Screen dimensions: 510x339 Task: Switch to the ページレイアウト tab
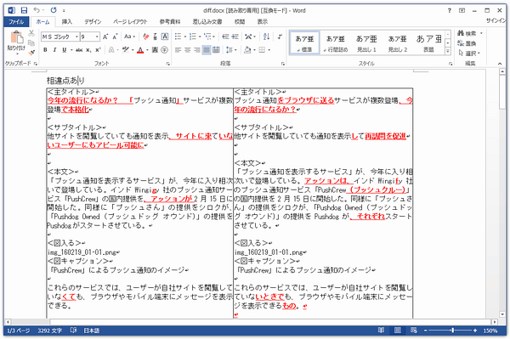[x=130, y=22]
